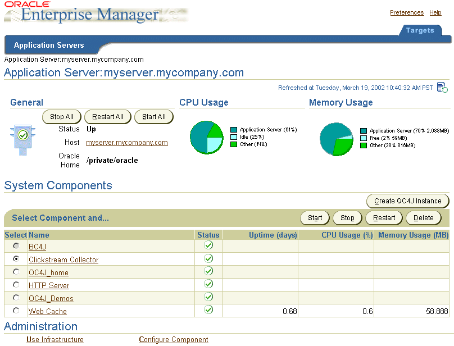Open the OC4J_home component link
This screenshot has width=454, height=346.
[x=48, y=272]
